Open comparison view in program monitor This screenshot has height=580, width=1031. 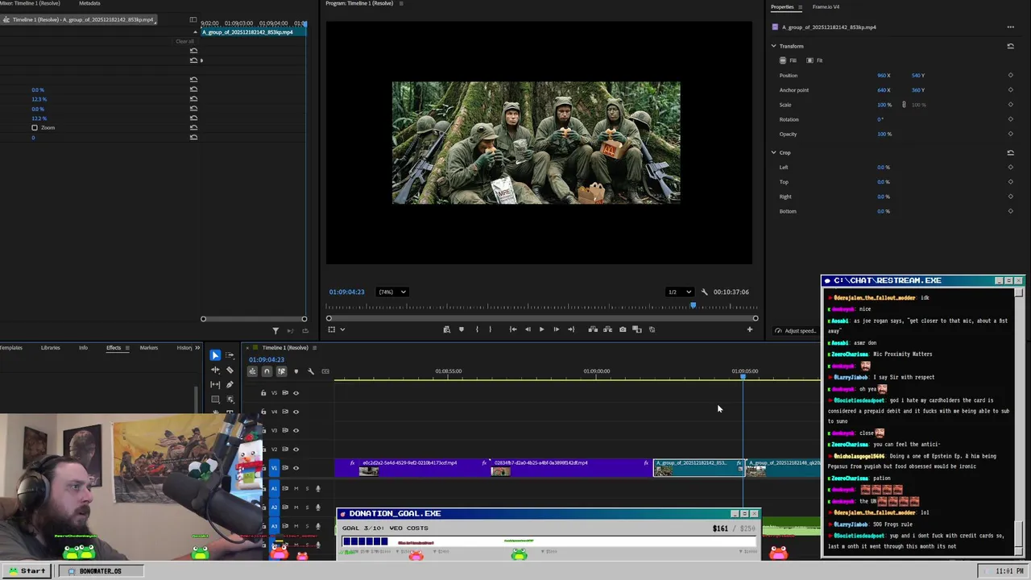point(637,329)
